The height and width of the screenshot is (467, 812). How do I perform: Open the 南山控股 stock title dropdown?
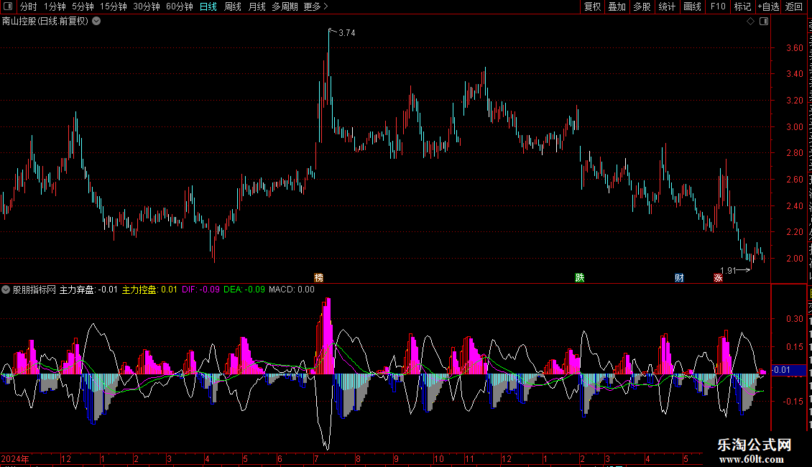click(96, 22)
